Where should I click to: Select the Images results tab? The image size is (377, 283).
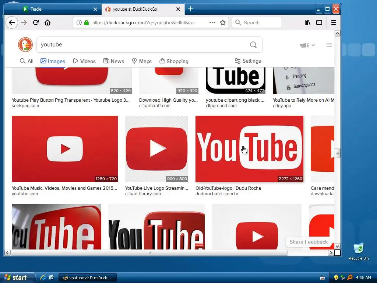[53, 61]
